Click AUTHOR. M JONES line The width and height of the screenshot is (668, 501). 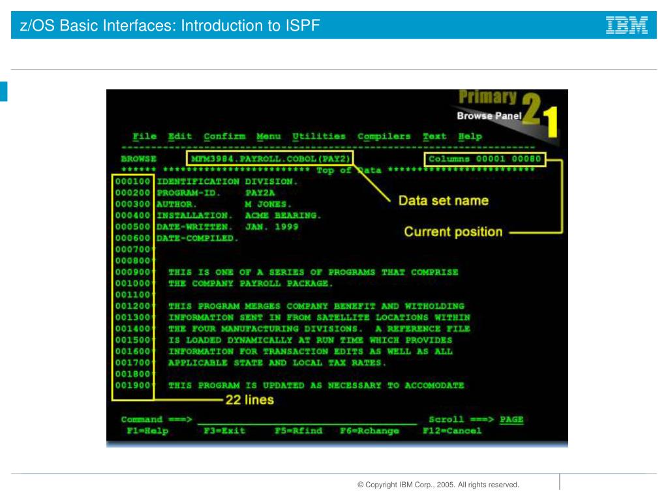point(224,204)
